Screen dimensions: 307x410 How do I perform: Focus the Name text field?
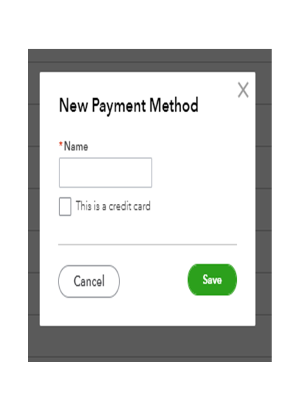(105, 173)
